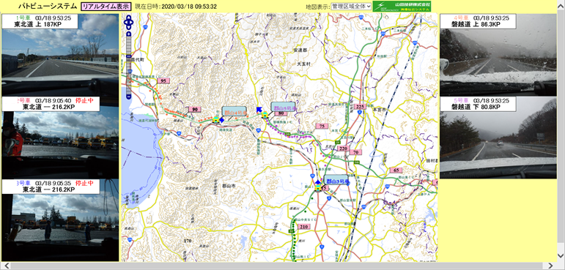Zoom out with the bottom minus button

coord(129,97)
